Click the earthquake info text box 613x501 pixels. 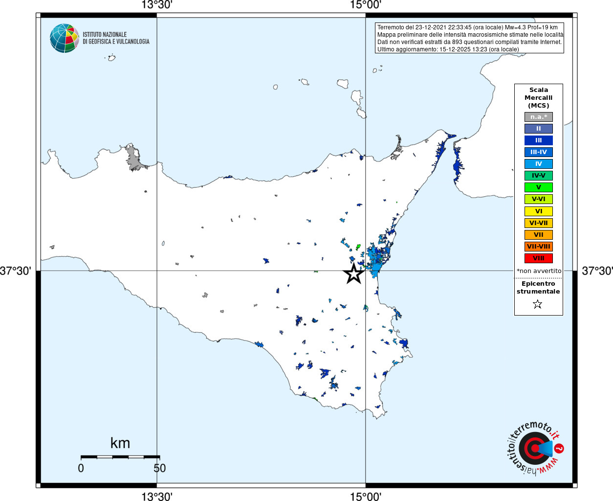tap(469, 38)
